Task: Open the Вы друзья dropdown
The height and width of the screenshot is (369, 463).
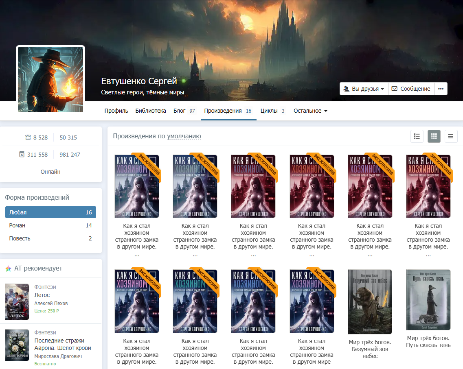Action: pyautogui.click(x=364, y=89)
